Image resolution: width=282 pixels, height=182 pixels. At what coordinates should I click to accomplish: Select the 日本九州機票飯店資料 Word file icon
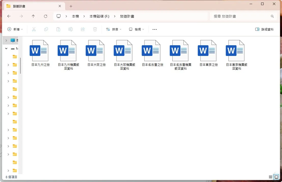pyautogui.click(x=67, y=51)
